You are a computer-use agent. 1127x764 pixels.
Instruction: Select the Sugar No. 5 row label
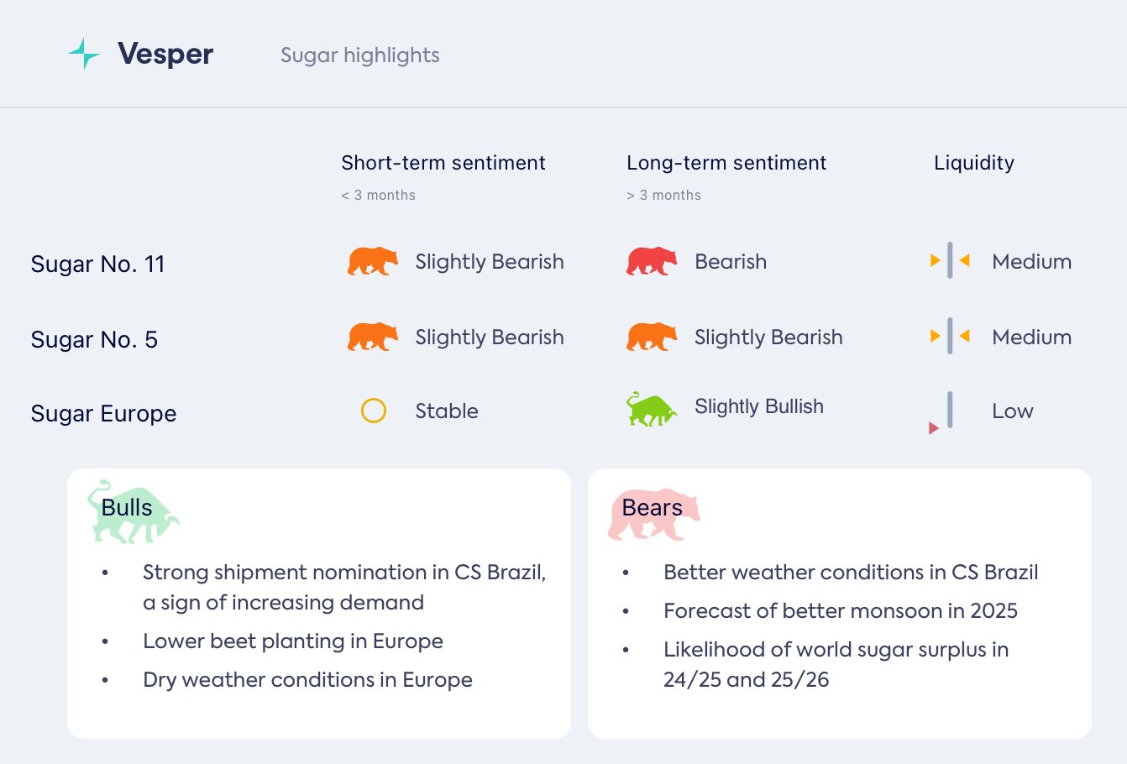coord(94,340)
